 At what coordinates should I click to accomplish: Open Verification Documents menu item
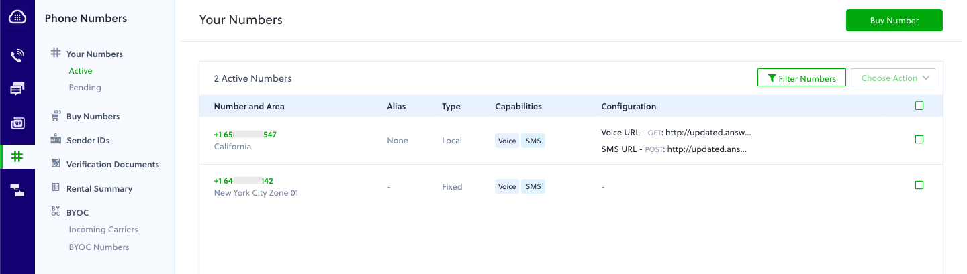point(113,165)
